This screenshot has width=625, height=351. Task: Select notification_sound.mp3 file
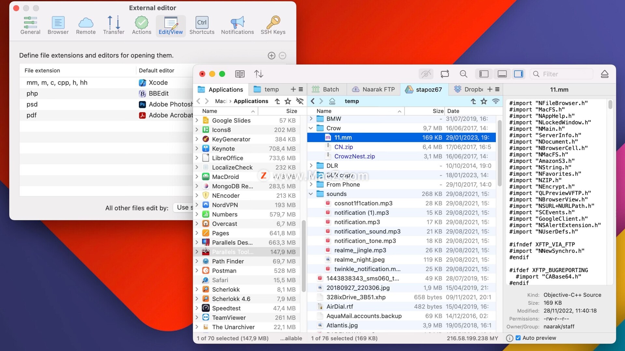click(x=401, y=231)
